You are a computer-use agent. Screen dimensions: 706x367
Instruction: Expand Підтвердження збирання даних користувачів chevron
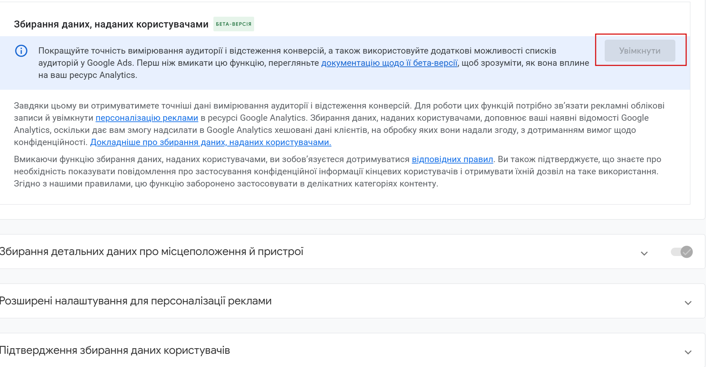tap(688, 352)
